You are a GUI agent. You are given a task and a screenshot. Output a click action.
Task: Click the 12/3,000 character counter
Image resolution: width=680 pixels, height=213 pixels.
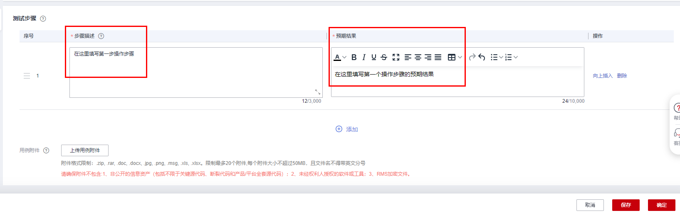click(312, 101)
